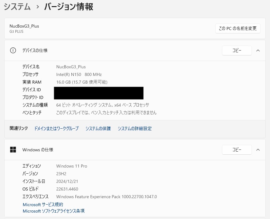Open Microsoft ソフトウェアライセンス条項
Image resolution: width=270 pixels, height=219 pixels.
coord(53,211)
